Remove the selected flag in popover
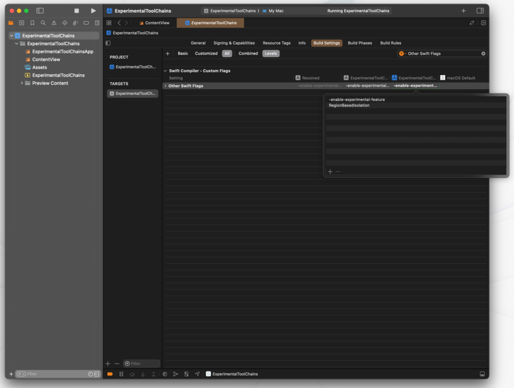The height and width of the screenshot is (388, 514). click(x=338, y=171)
